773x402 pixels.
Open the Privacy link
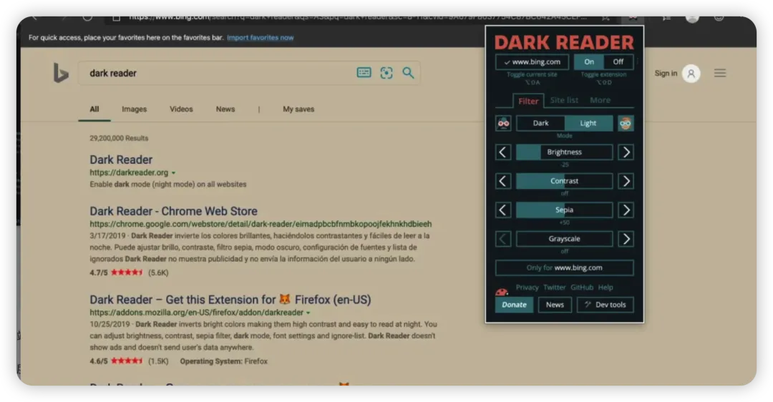tap(527, 288)
